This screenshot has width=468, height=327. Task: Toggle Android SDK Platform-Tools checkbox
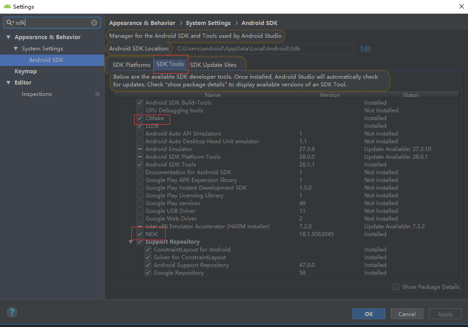coord(140,156)
